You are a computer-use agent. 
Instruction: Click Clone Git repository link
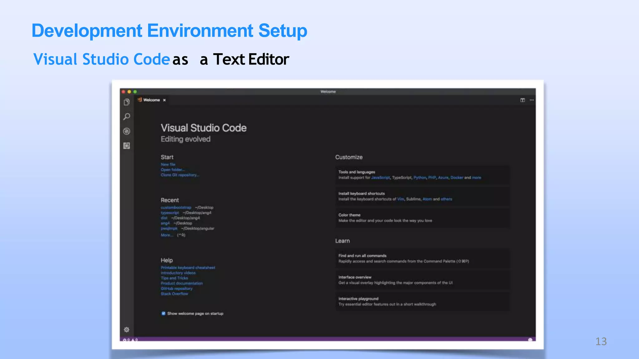click(x=180, y=175)
